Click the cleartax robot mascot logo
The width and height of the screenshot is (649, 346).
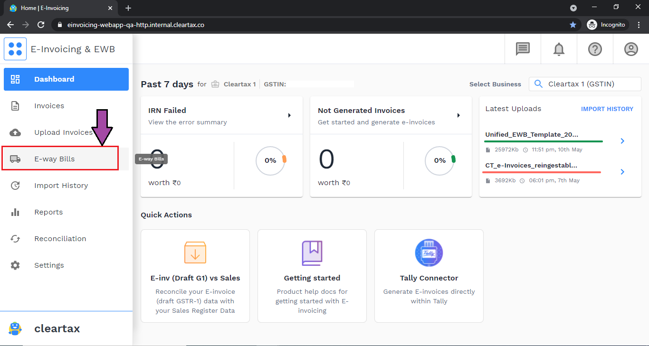click(15, 328)
